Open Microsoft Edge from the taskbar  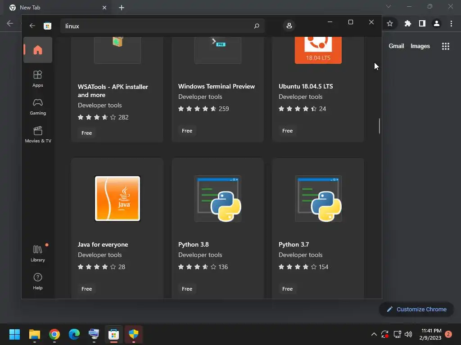coord(74,334)
